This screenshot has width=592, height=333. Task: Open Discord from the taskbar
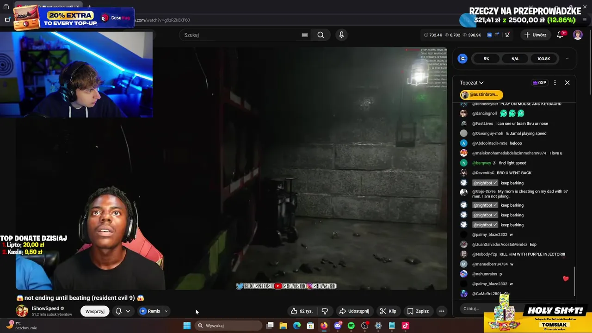[338, 326]
